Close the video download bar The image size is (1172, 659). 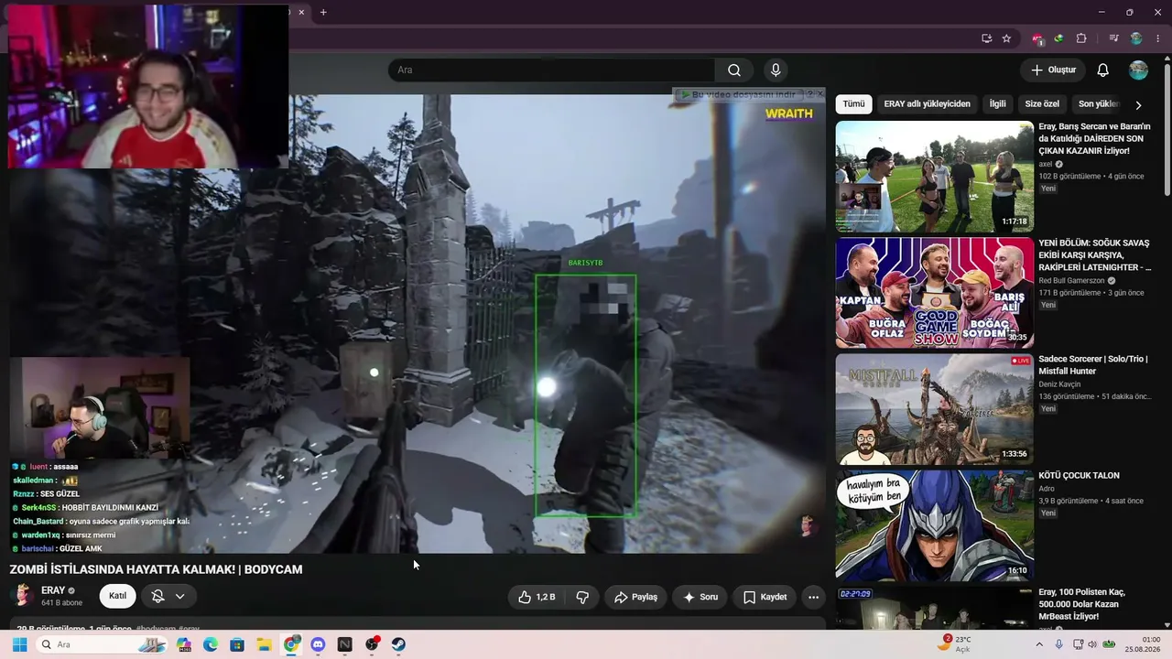click(820, 94)
